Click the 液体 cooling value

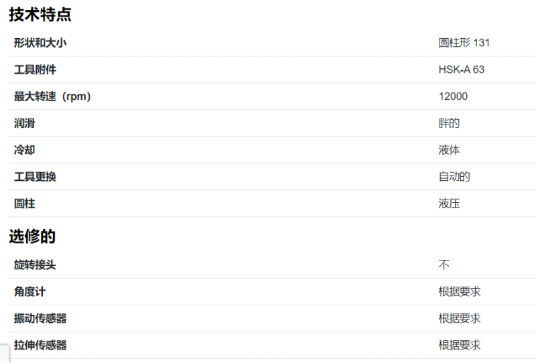point(449,150)
